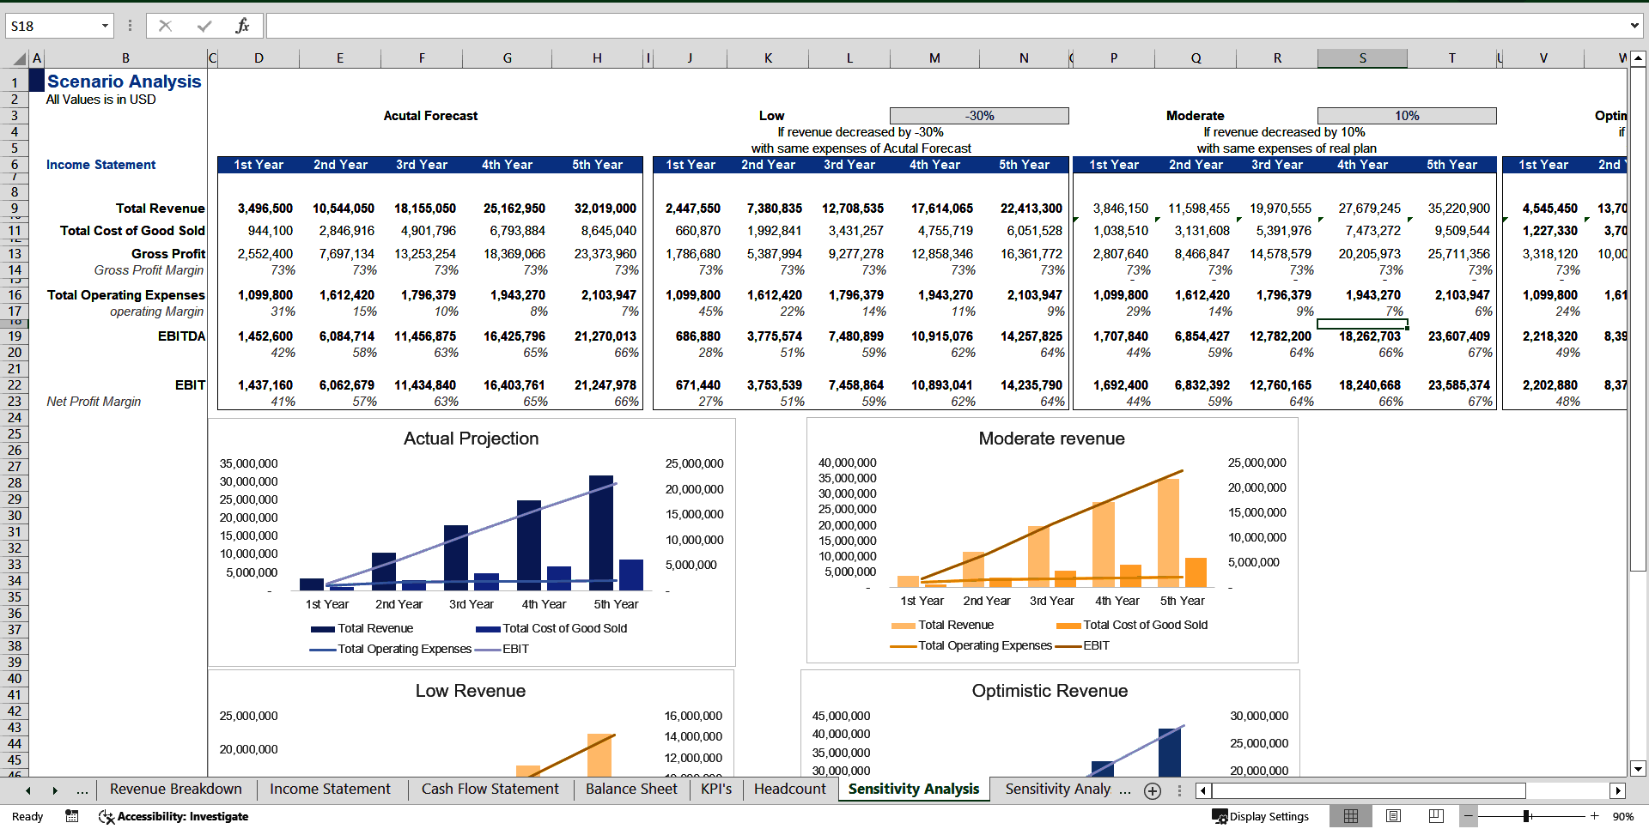Select the Actual Projection chart title
Image resolution: width=1649 pixels, height=829 pixels.
tap(471, 439)
